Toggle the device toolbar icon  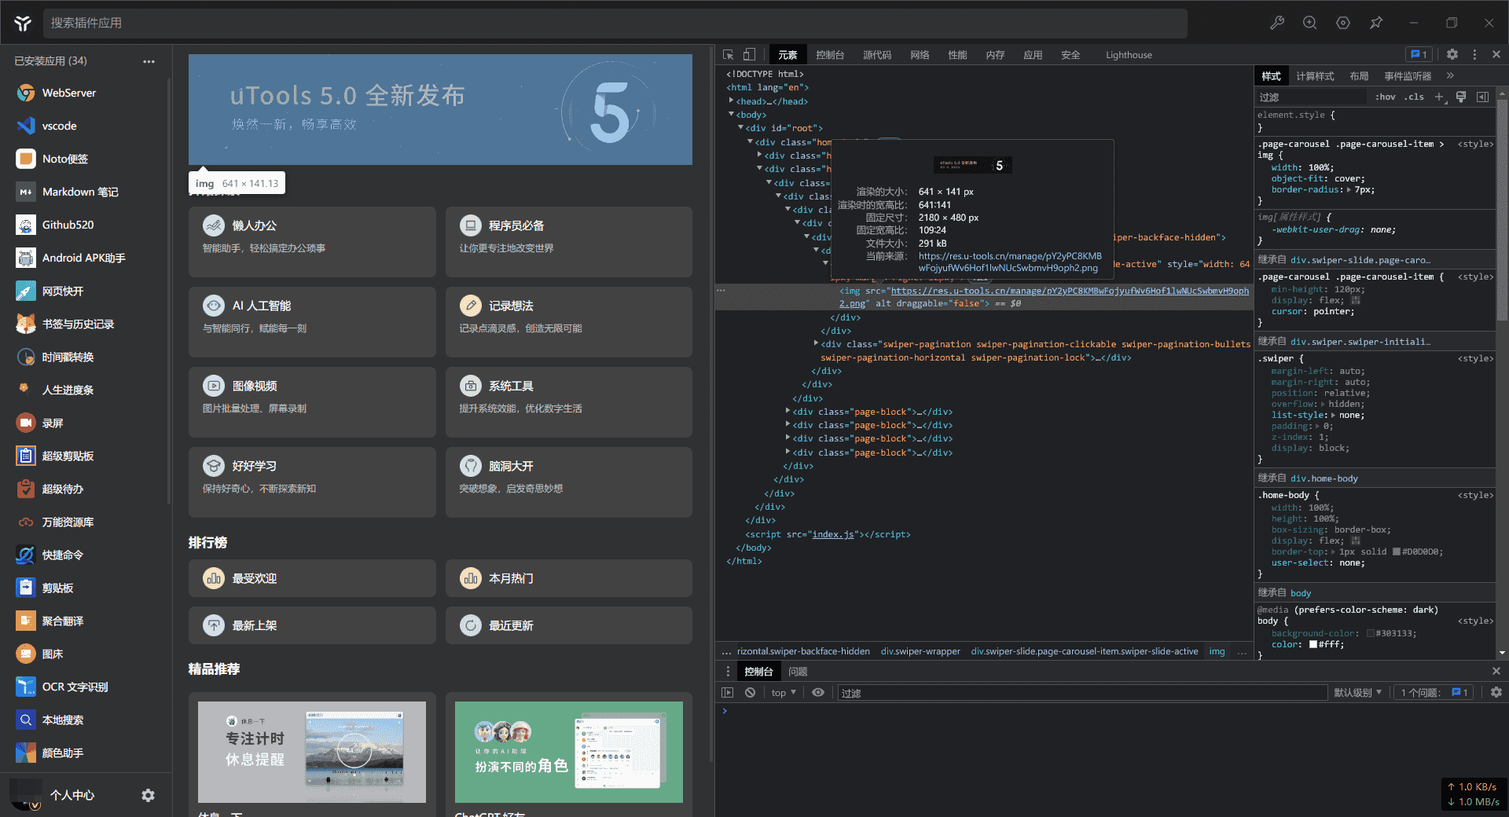[750, 55]
